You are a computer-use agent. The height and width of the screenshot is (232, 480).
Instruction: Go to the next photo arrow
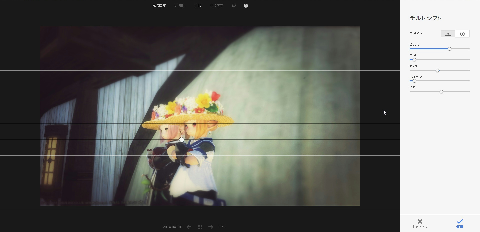[211, 227]
